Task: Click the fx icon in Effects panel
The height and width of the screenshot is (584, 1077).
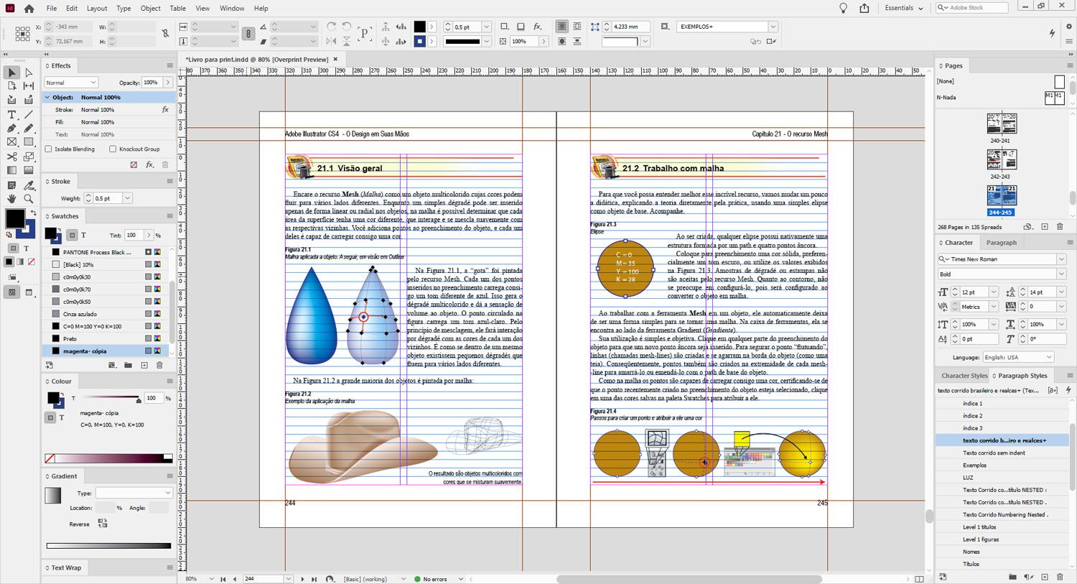Action: (149, 165)
